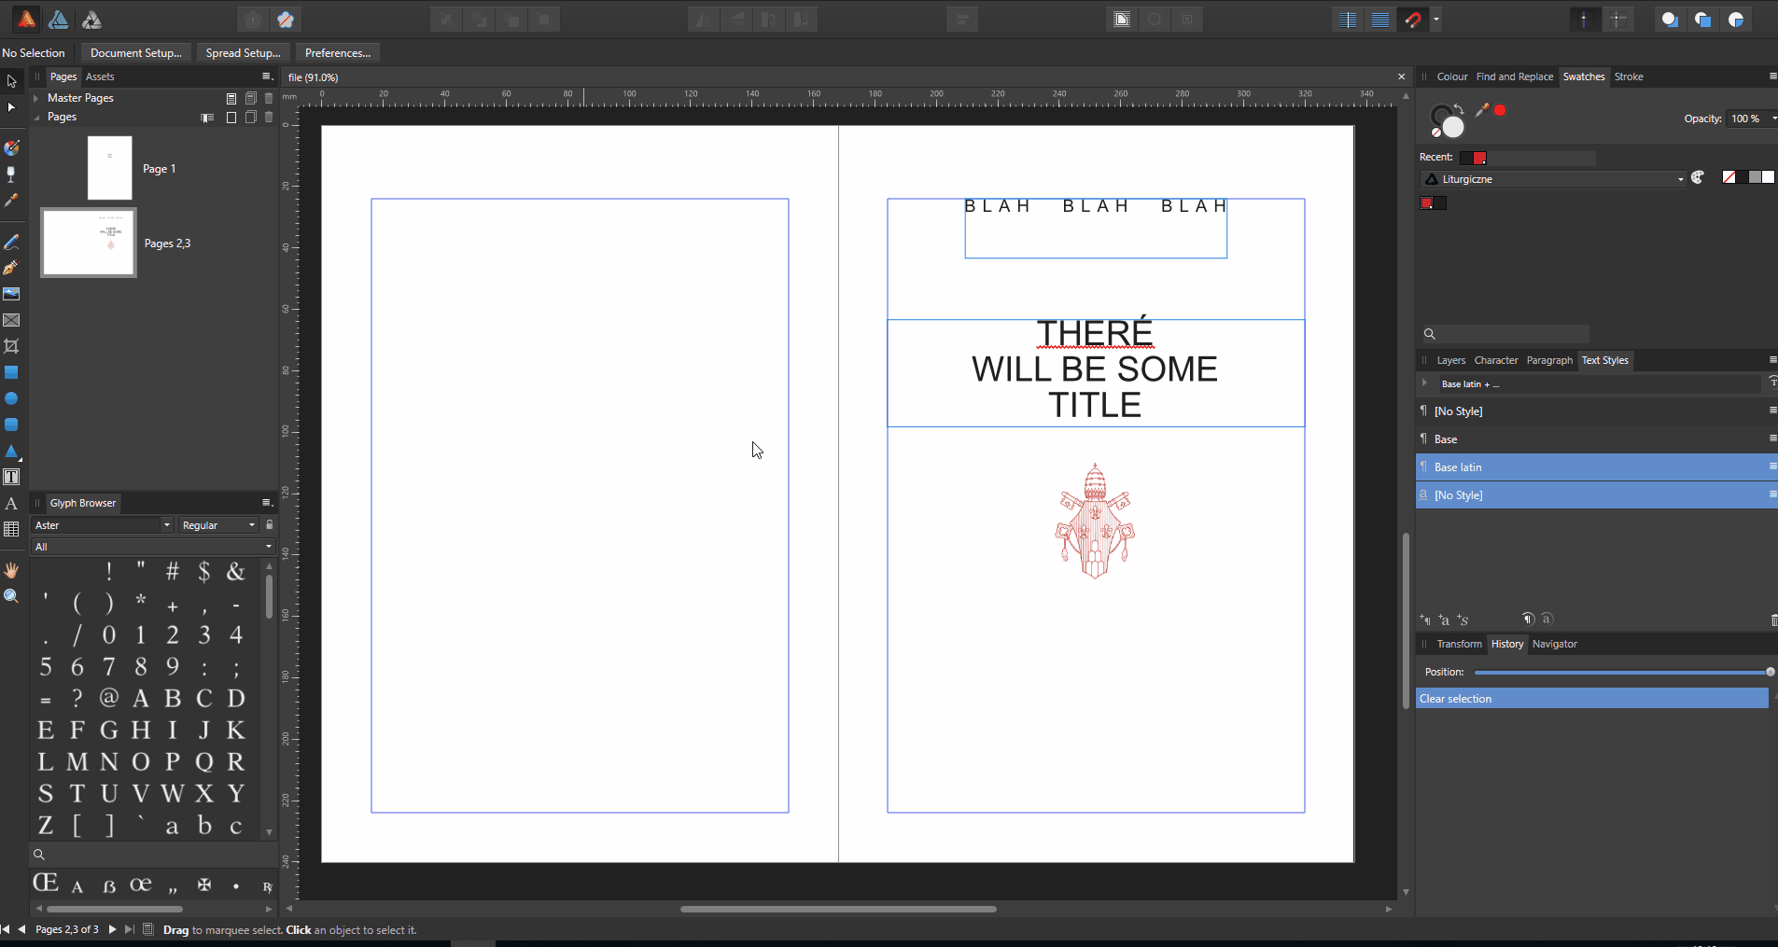Open Spread Setup dialog
The image size is (1778, 947).
coord(244,53)
